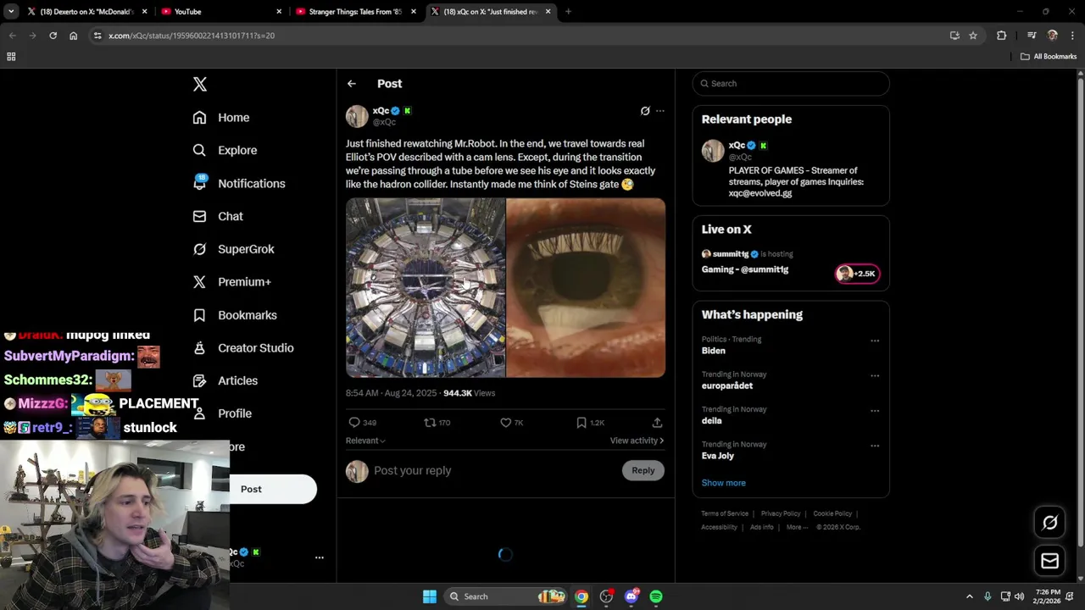Click the X Search box
Screen dimensions: 1085x610
pos(791,83)
